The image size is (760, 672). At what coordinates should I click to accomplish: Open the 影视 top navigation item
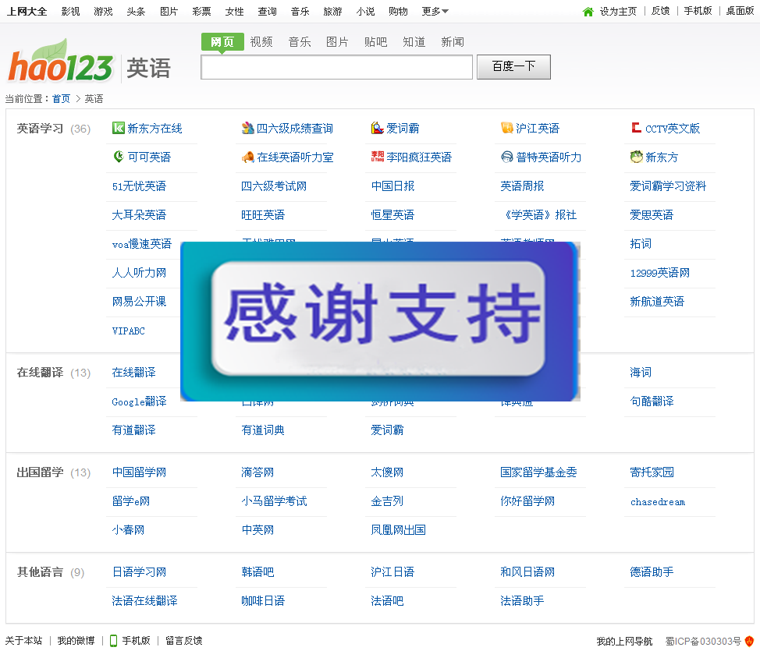pyautogui.click(x=70, y=11)
